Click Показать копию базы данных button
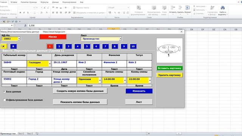Screen dimensions: 242x136 [80, 102]
